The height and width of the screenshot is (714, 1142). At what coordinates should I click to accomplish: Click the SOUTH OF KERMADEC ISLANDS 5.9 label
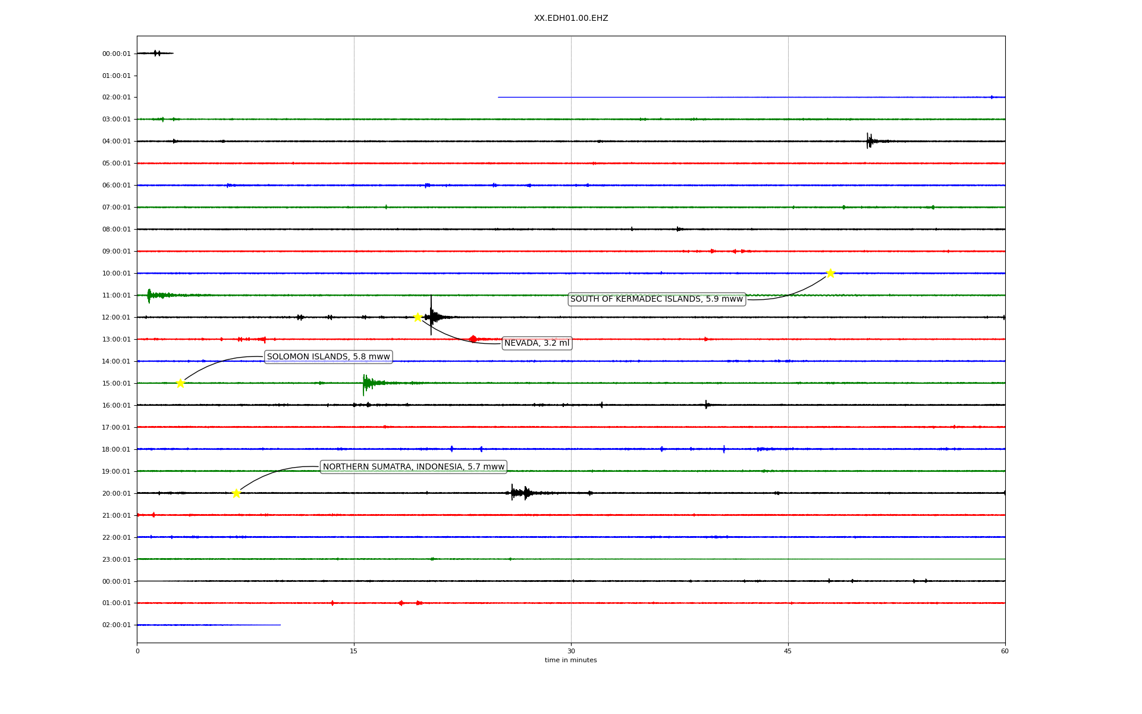click(x=657, y=299)
